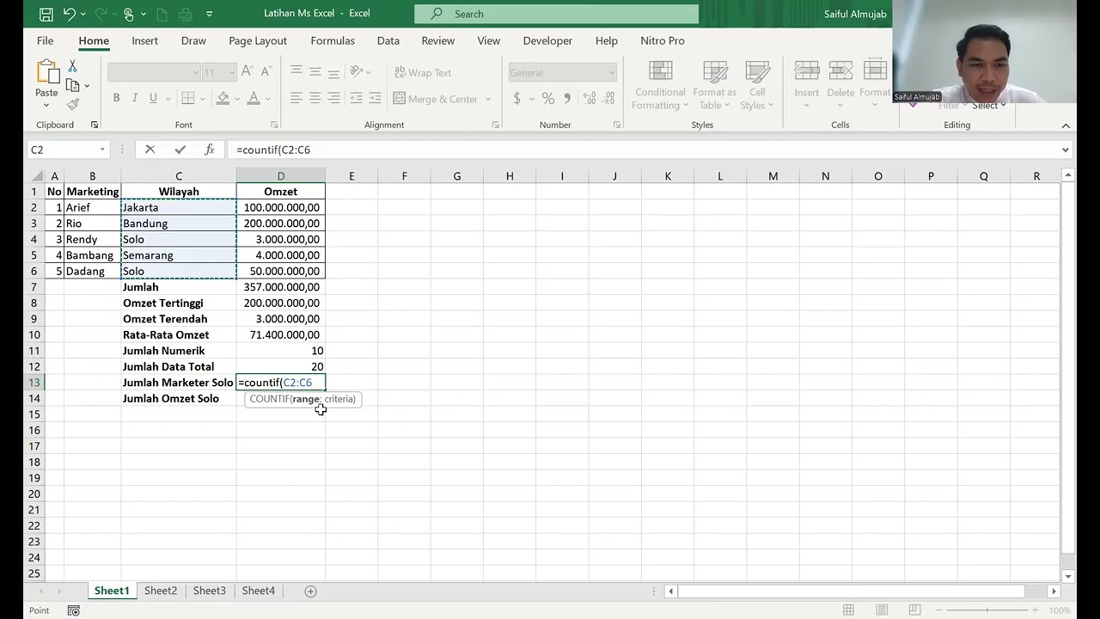The image size is (1100, 619).
Task: Toggle Italic formatting
Action: point(135,98)
